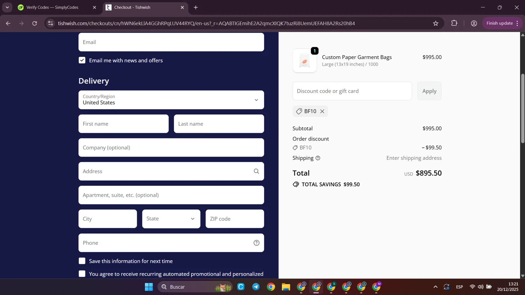The height and width of the screenshot is (295, 525).
Task: Open the volume tray icon
Action: [x=481, y=287]
